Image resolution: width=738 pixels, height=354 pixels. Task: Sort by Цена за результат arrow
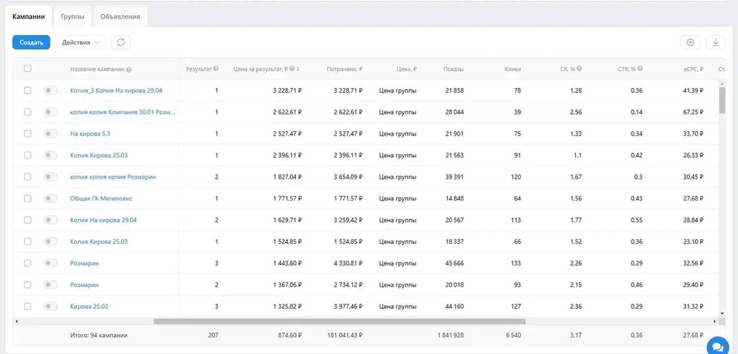(x=298, y=69)
